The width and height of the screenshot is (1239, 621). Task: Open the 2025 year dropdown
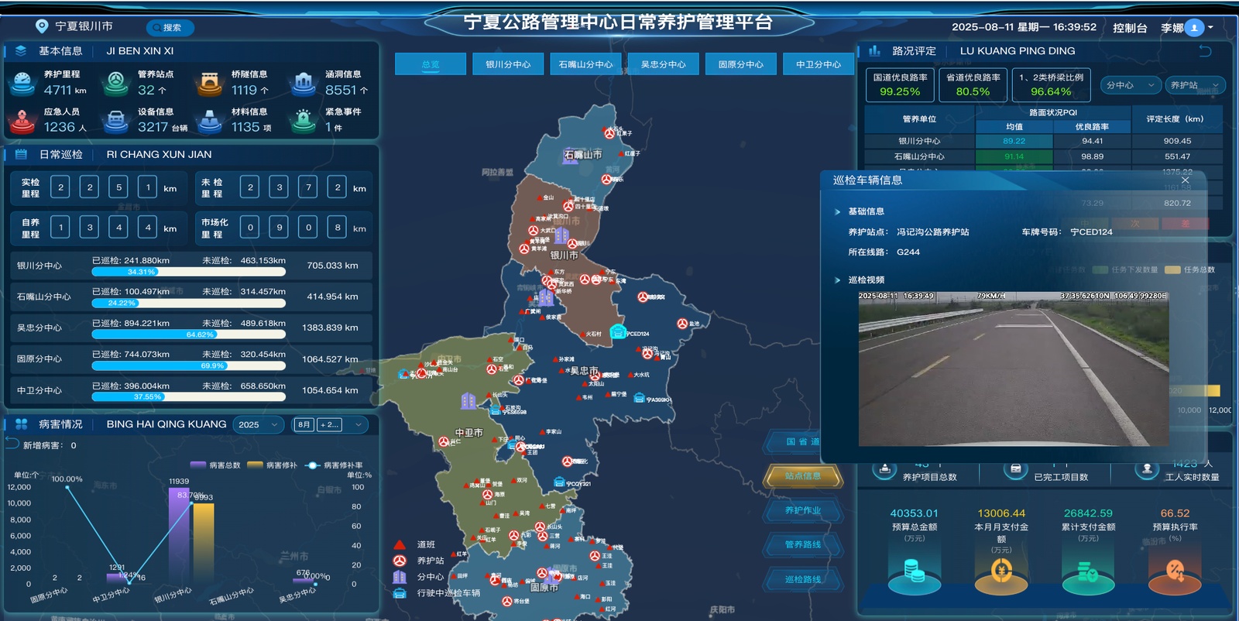[x=259, y=424]
